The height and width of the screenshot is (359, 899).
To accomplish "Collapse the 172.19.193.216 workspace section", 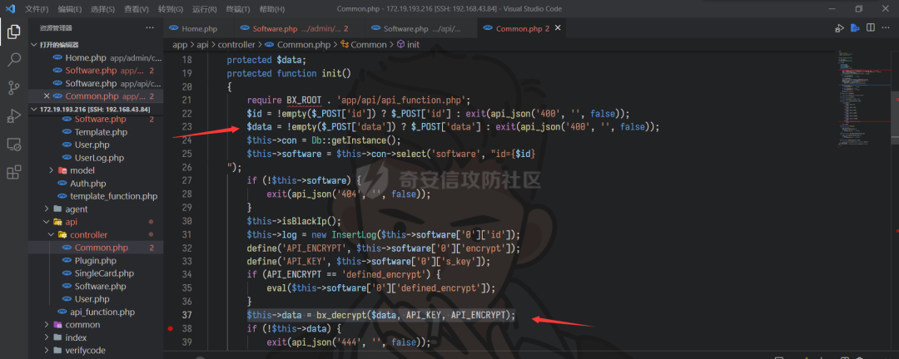I will pos(95,109).
